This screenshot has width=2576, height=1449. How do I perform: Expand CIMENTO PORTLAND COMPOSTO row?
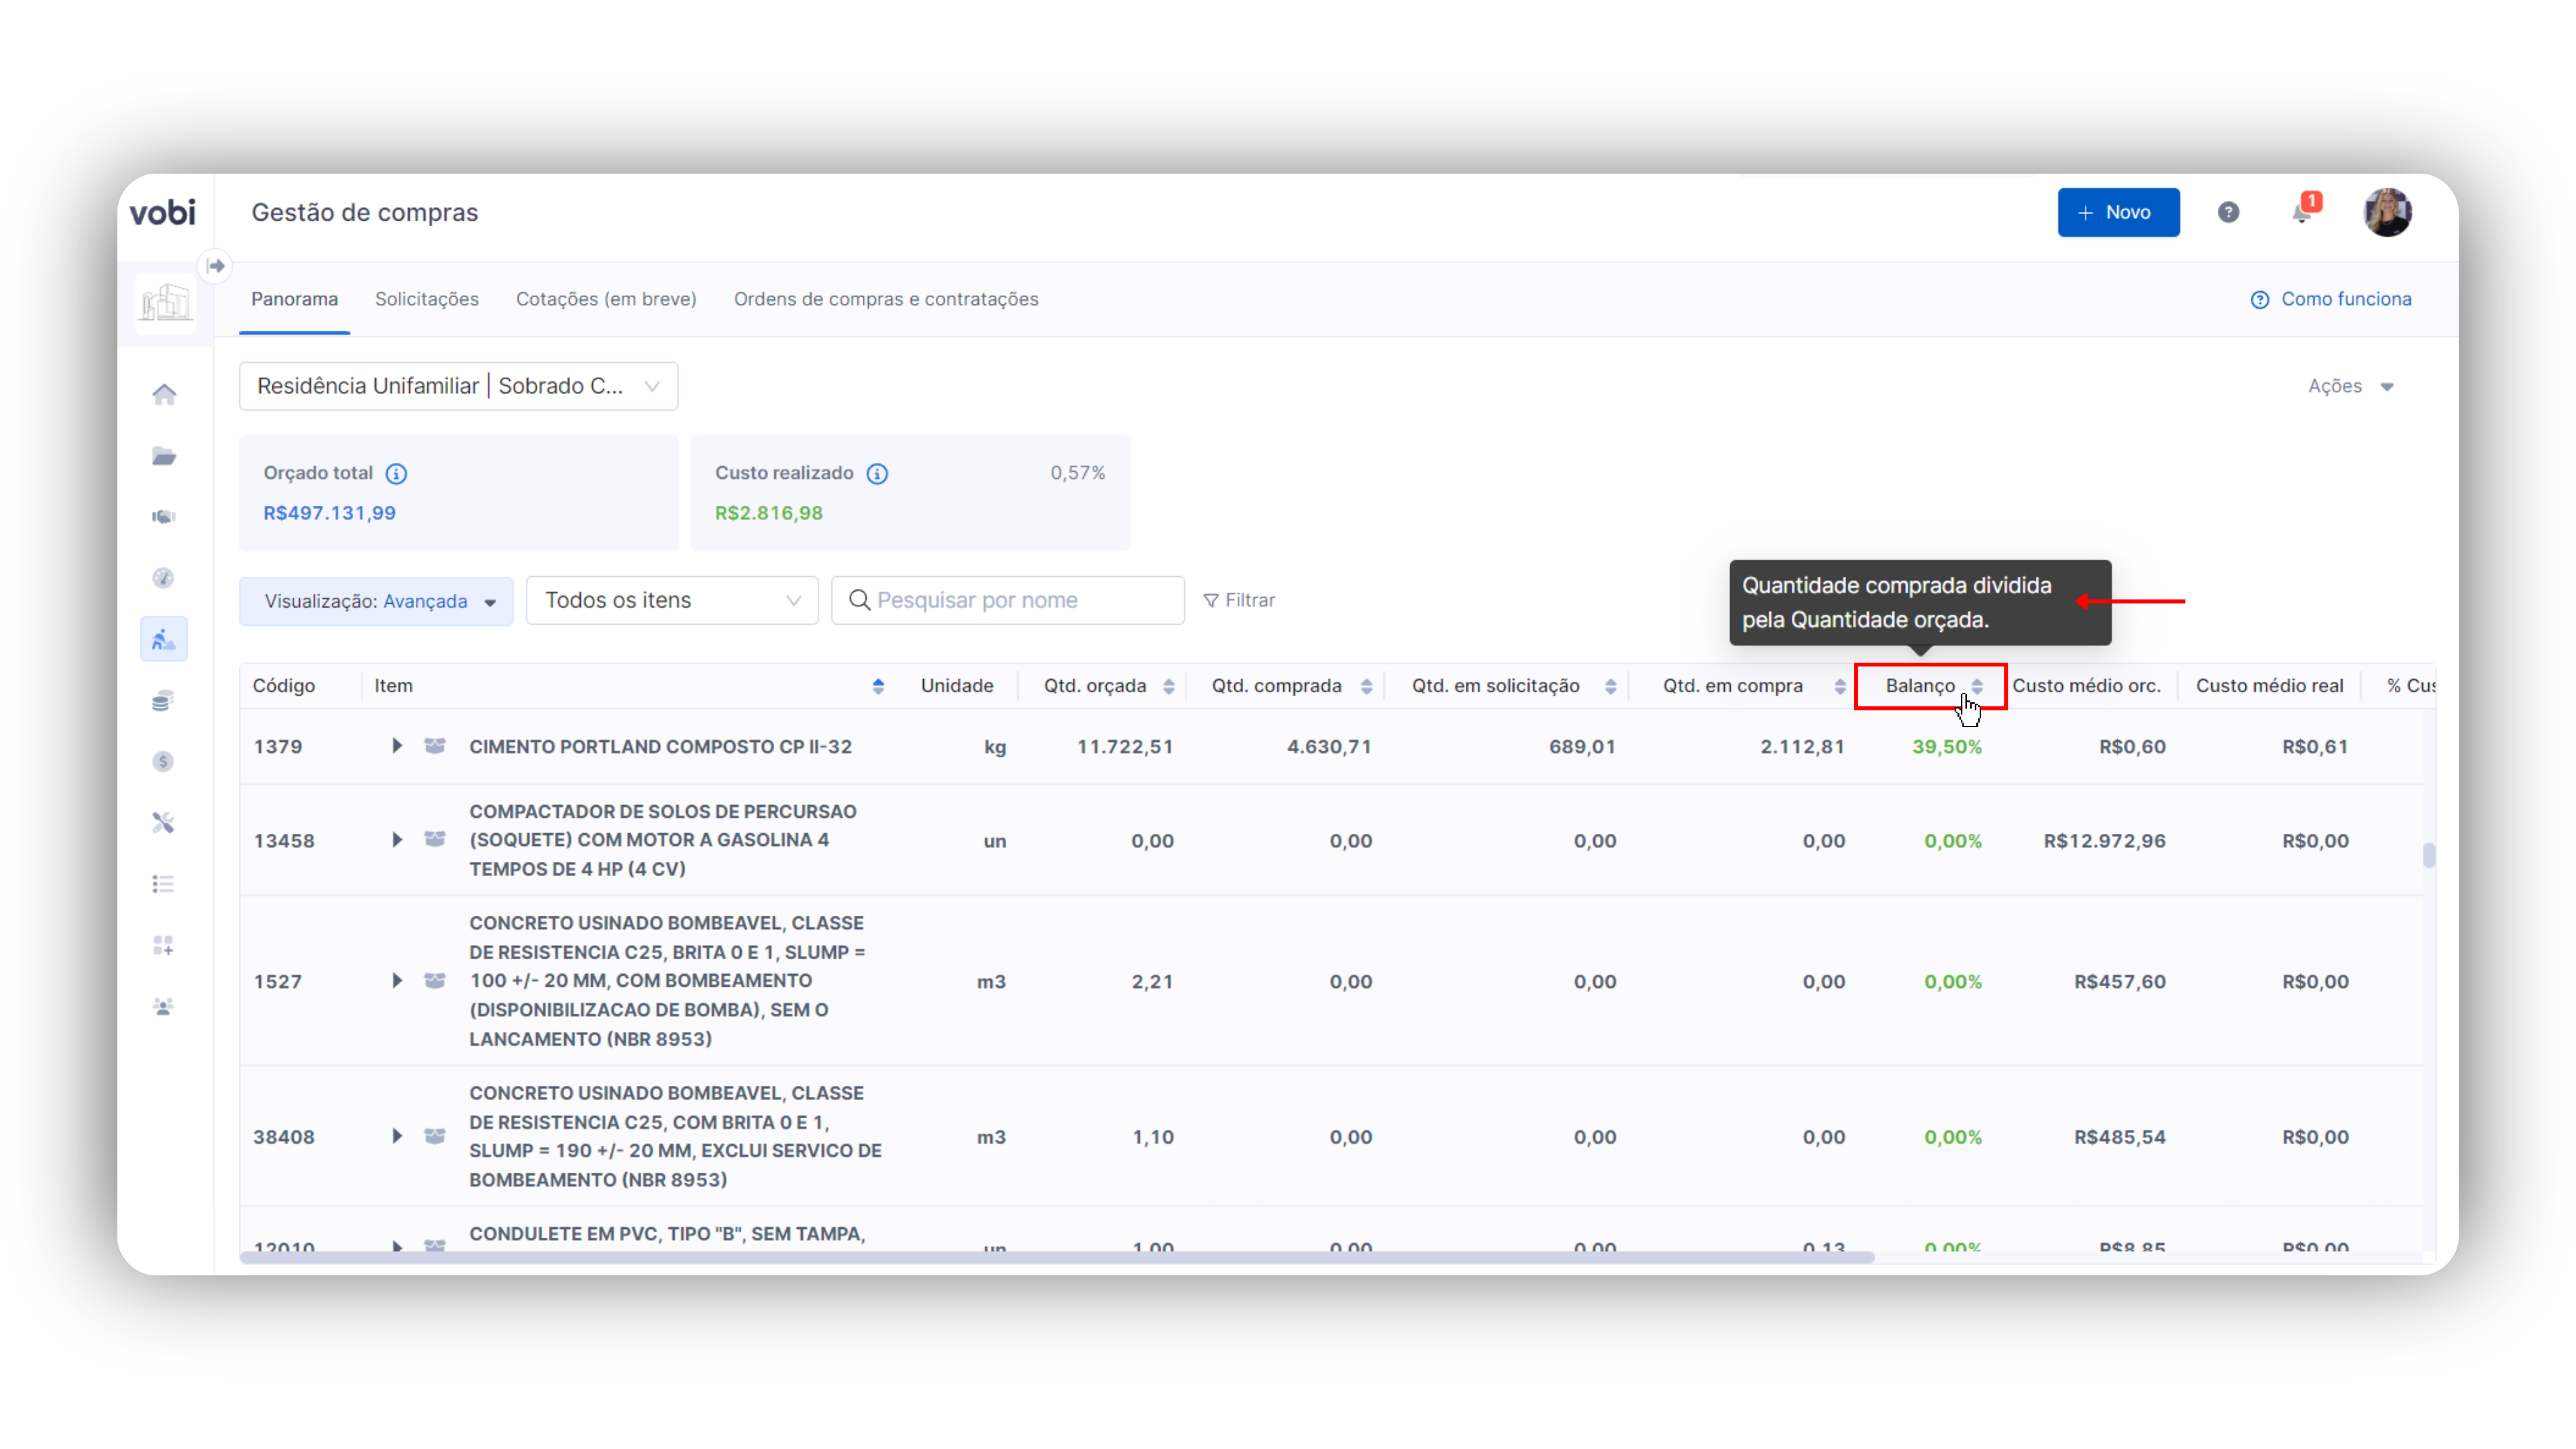click(397, 746)
